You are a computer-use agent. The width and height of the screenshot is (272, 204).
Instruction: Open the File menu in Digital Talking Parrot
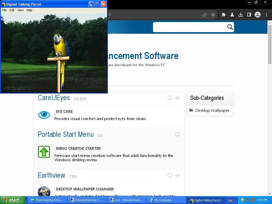(4, 10)
